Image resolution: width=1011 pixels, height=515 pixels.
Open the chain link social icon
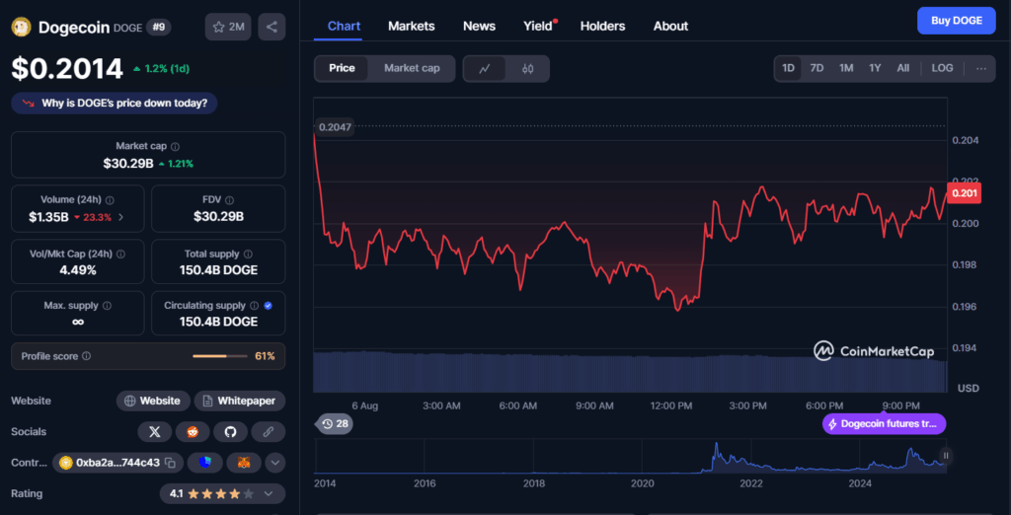point(269,432)
